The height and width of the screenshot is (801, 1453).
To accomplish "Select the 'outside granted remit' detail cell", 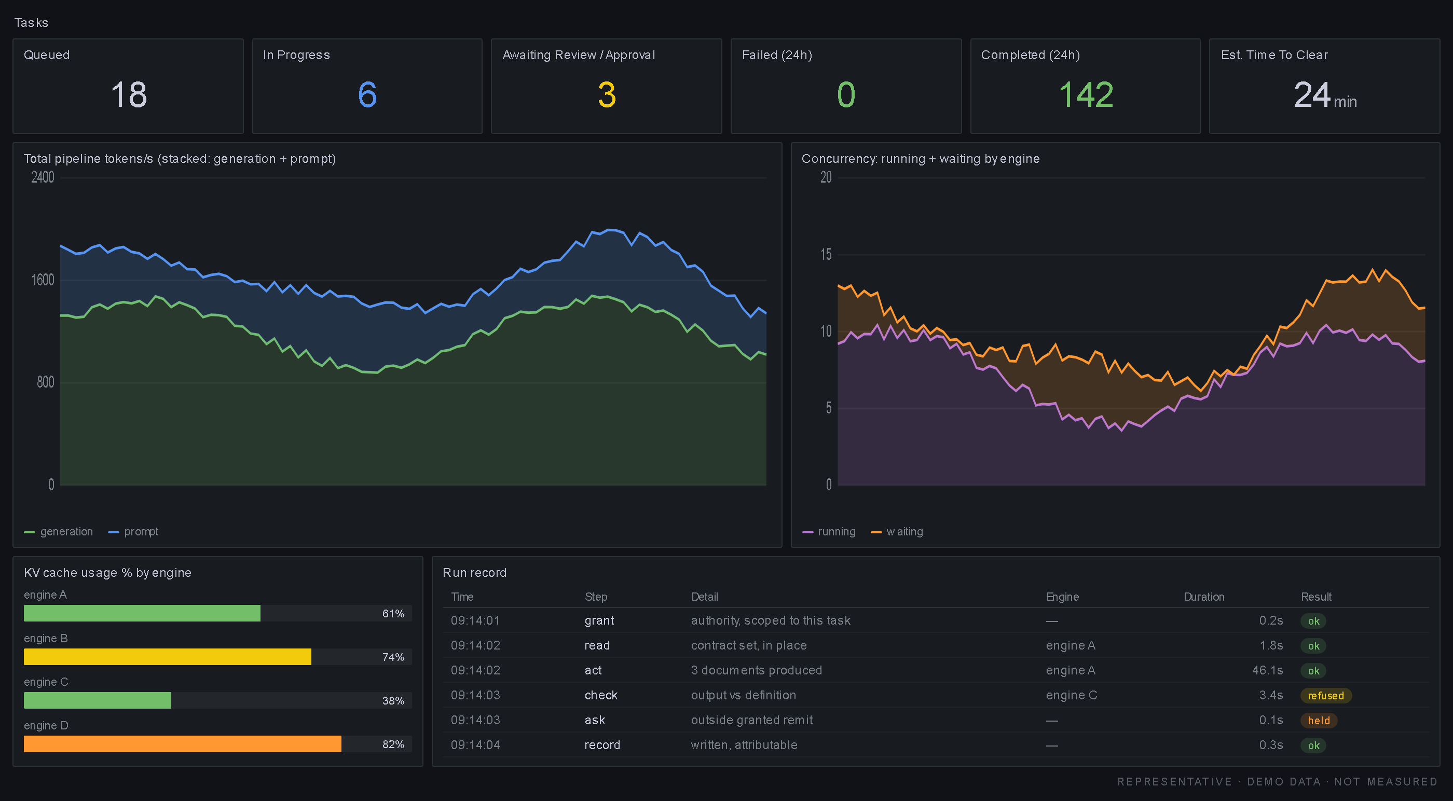I will [752, 720].
